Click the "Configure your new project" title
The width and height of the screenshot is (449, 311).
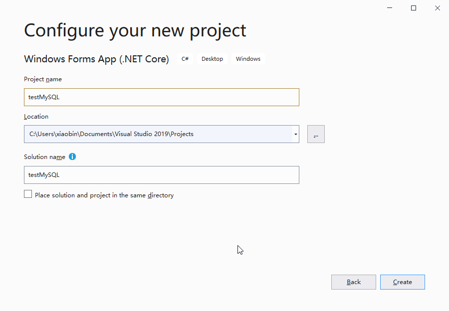pyautogui.click(x=135, y=30)
